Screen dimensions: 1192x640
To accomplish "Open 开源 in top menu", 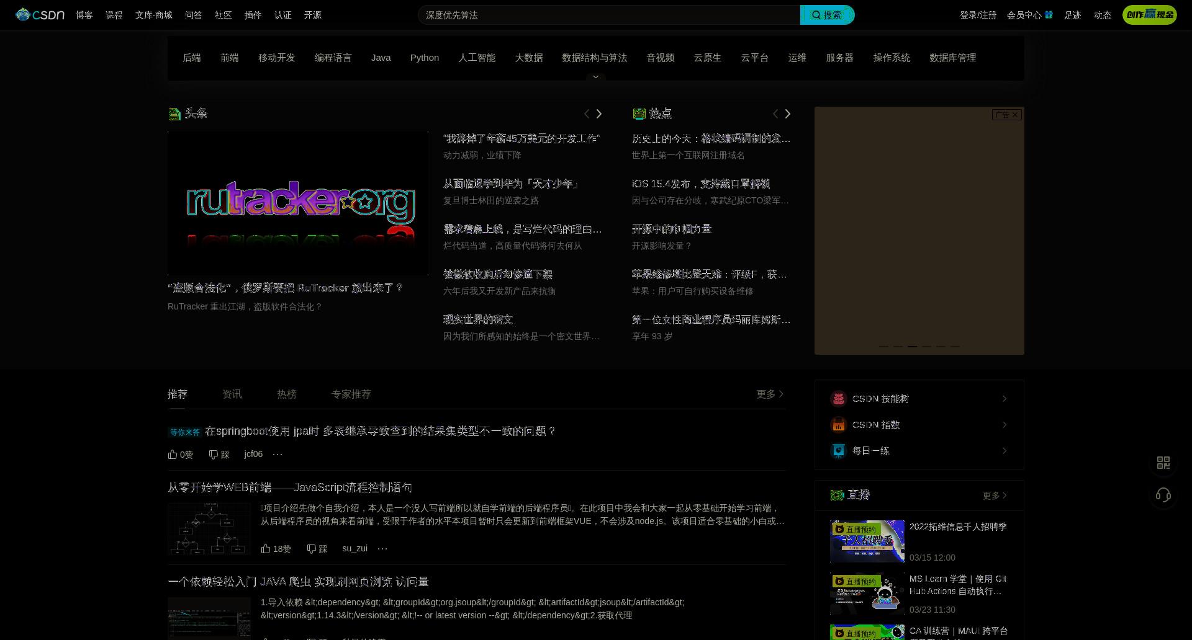I will (x=313, y=15).
